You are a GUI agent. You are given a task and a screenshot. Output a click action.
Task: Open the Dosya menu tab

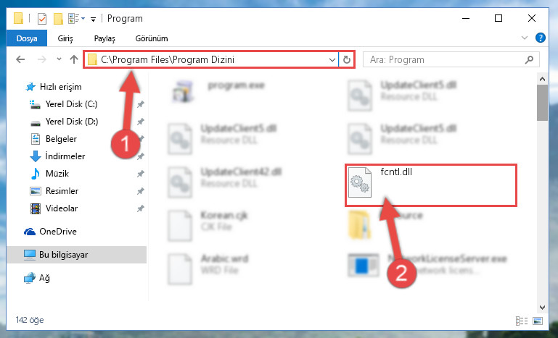pos(27,38)
